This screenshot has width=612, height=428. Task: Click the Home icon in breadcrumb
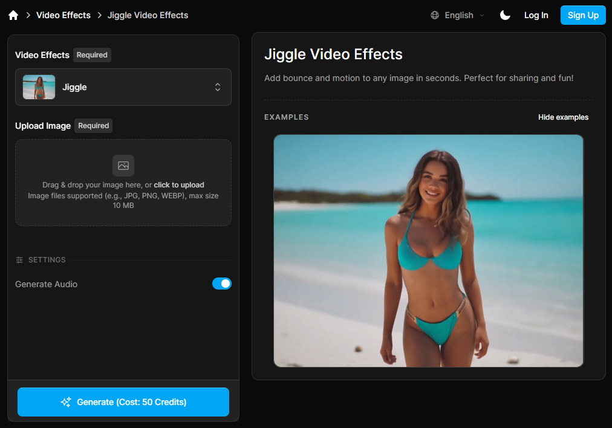[x=13, y=15]
